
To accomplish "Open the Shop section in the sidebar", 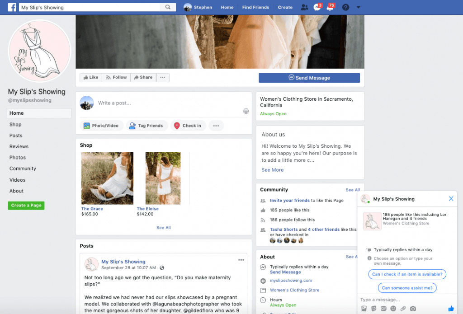I will (x=15, y=124).
